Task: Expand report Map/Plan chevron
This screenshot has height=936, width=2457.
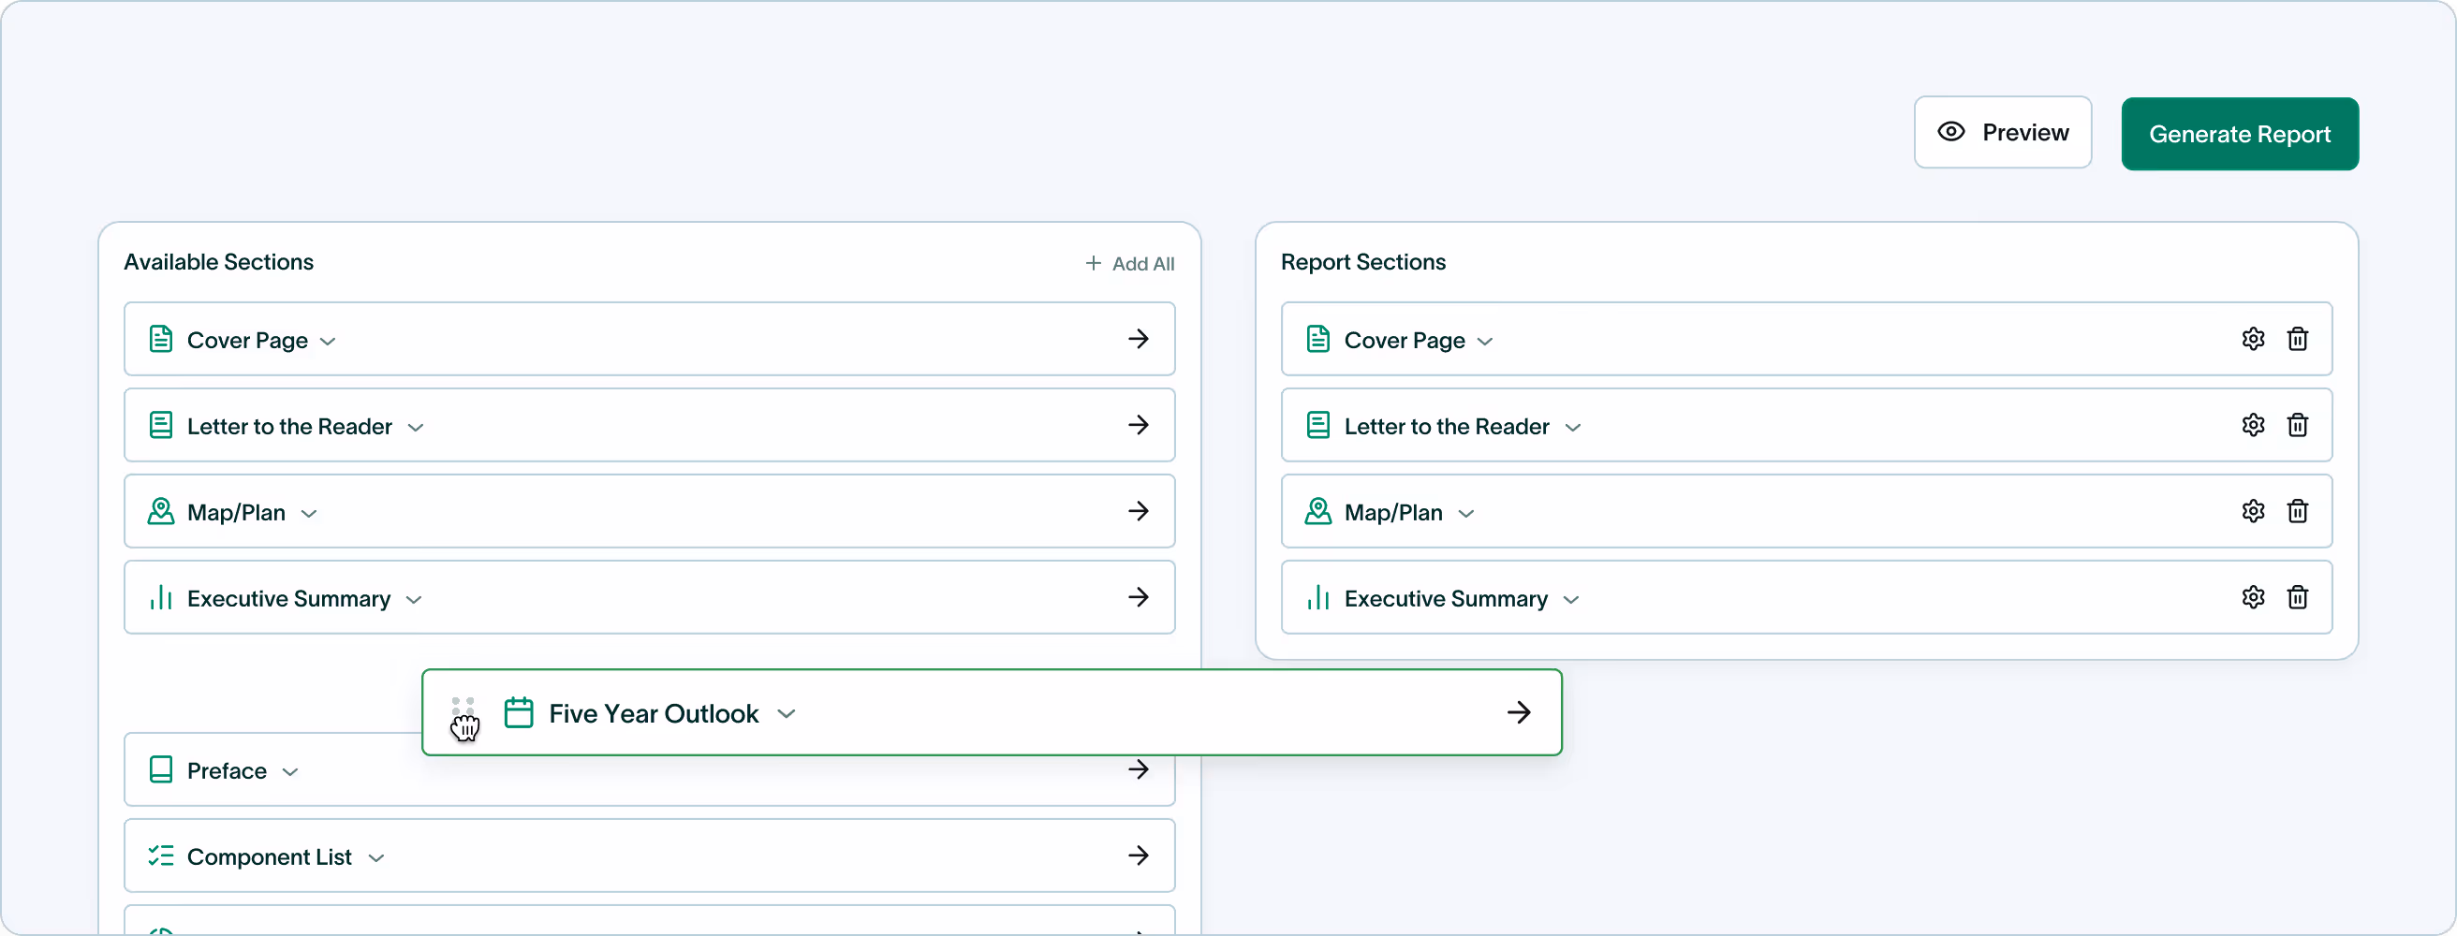Action: click(1466, 515)
